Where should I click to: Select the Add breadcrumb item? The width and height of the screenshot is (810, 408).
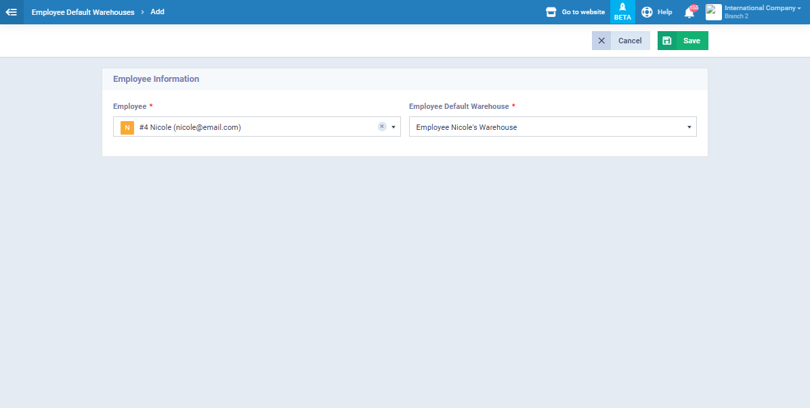pos(157,12)
